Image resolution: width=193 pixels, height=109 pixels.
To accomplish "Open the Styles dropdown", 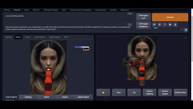I will click(168, 30).
